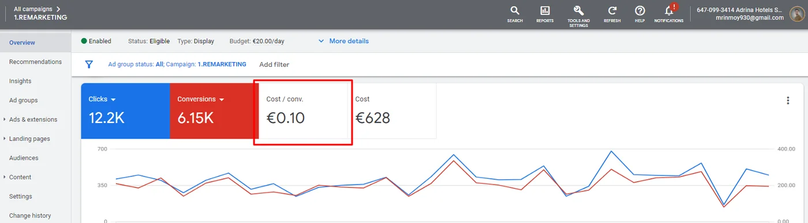Screen dimensions: 808x223
Task: Click the 700 axis label on chart
Action: coord(102,149)
